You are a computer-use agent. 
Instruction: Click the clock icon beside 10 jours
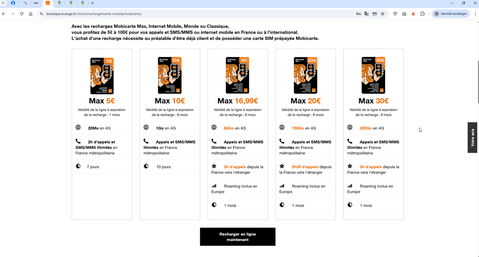tap(146, 166)
